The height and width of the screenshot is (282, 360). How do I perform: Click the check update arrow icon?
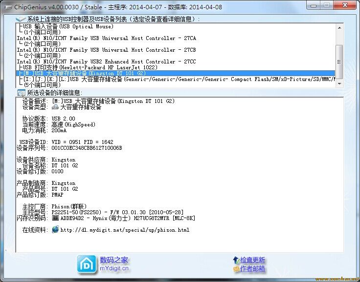tap(236, 260)
